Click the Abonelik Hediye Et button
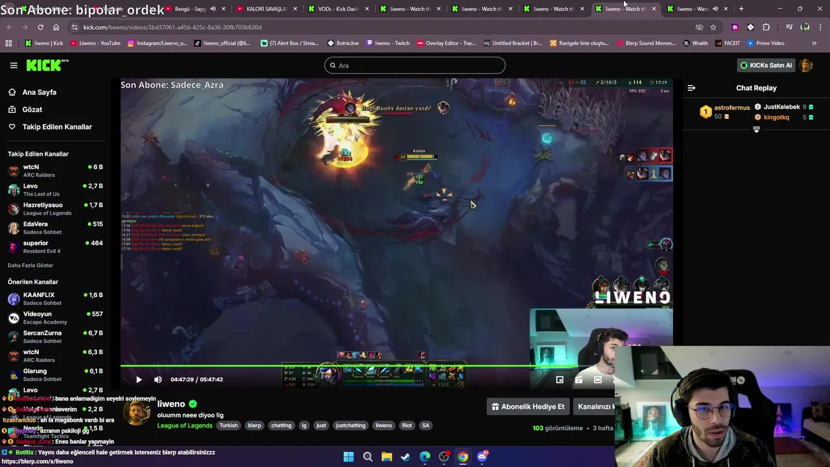Screen dimensions: 830x467 coord(528,407)
